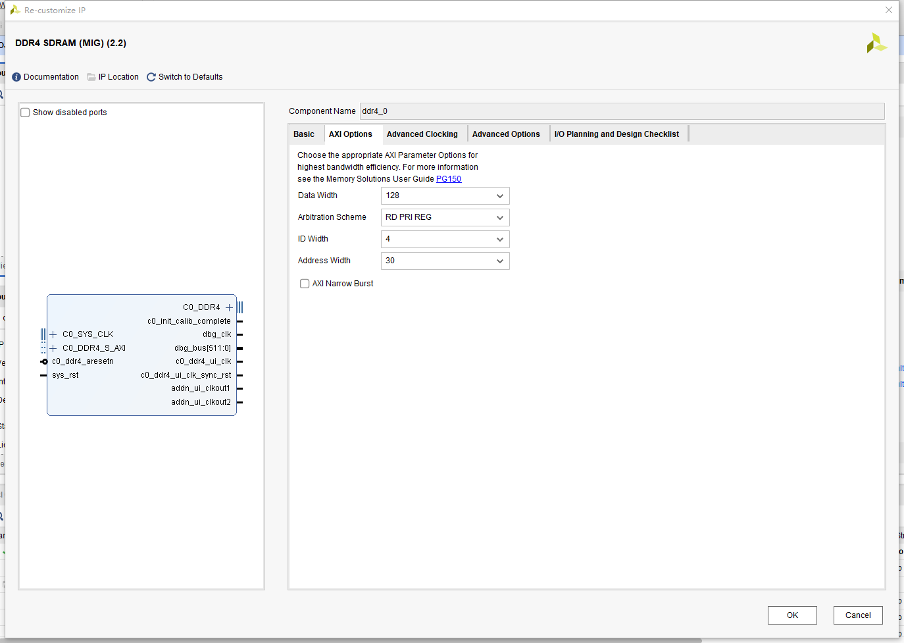Viewport: 904px width, 643px height.
Task: Click the sys_rst port label
Action: [65, 375]
